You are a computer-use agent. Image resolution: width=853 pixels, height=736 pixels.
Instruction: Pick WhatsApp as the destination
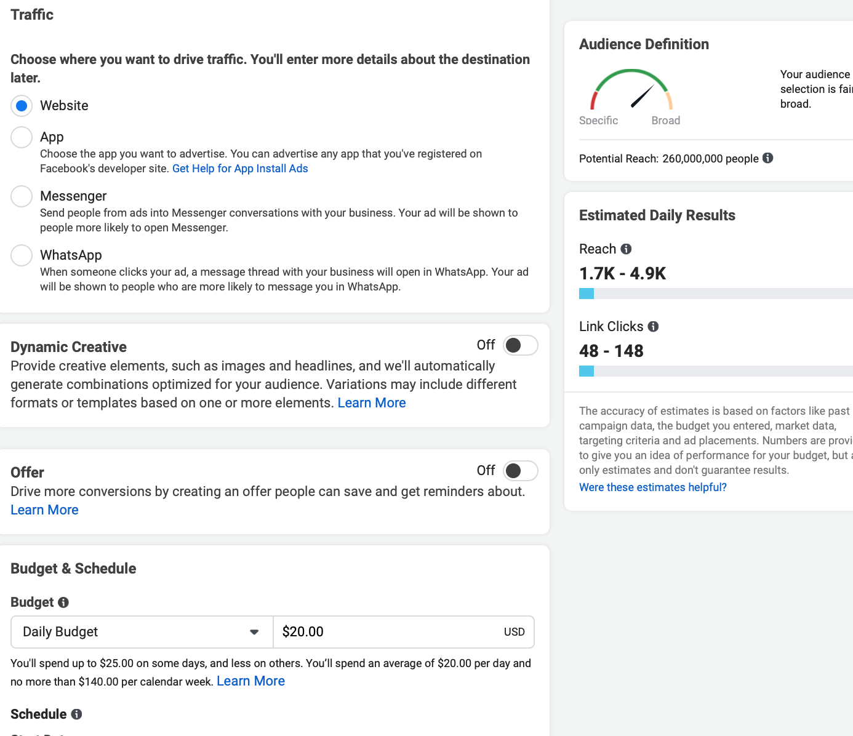[x=22, y=255]
